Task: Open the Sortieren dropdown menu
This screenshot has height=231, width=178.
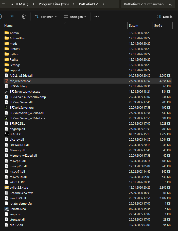Action: tap(46, 17)
